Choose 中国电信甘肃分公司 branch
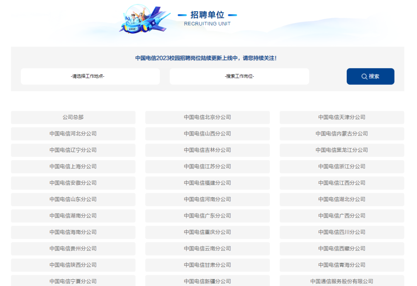The image size is (417, 286). 207,265
